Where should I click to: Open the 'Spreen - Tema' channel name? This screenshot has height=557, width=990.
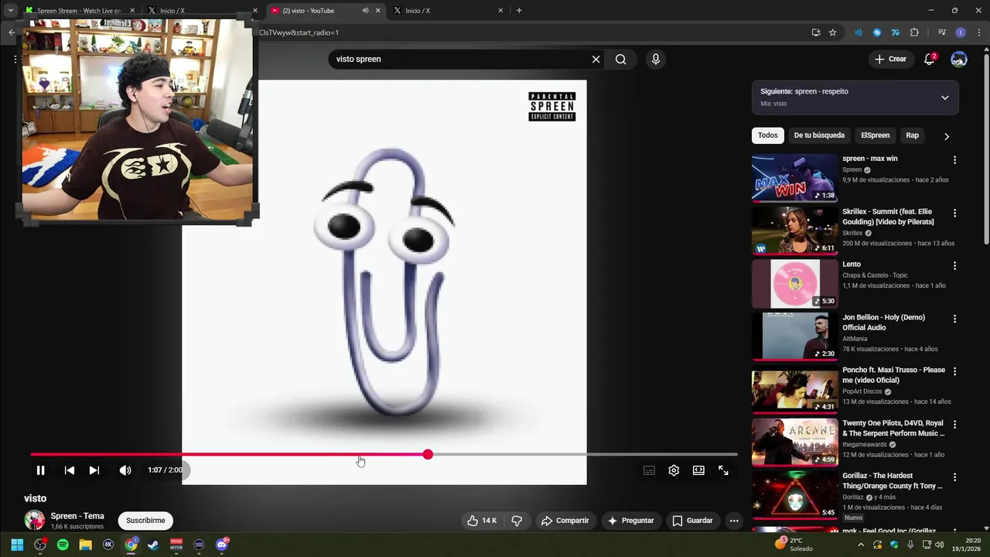(x=77, y=516)
